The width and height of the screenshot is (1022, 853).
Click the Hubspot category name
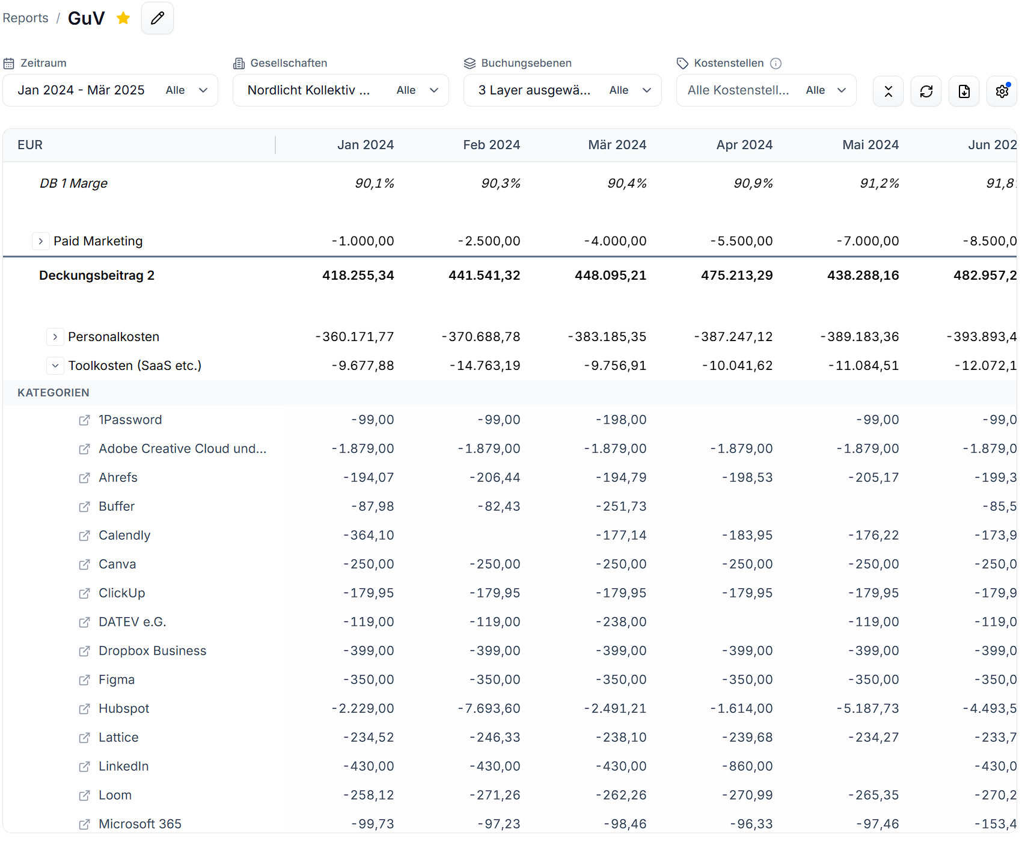[124, 709]
